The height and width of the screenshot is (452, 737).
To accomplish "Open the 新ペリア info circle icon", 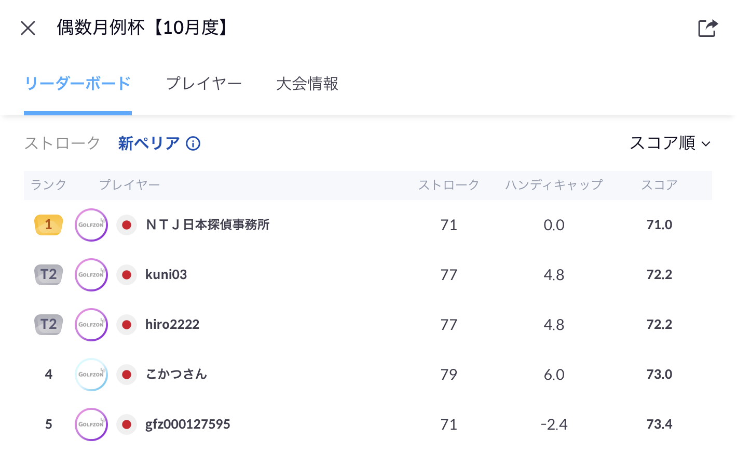I will tap(193, 143).
